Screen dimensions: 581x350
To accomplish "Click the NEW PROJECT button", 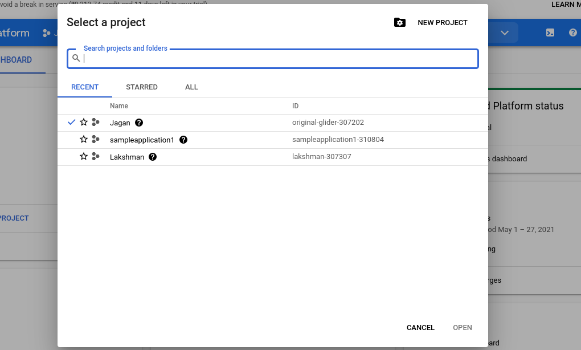I will pyautogui.click(x=443, y=23).
